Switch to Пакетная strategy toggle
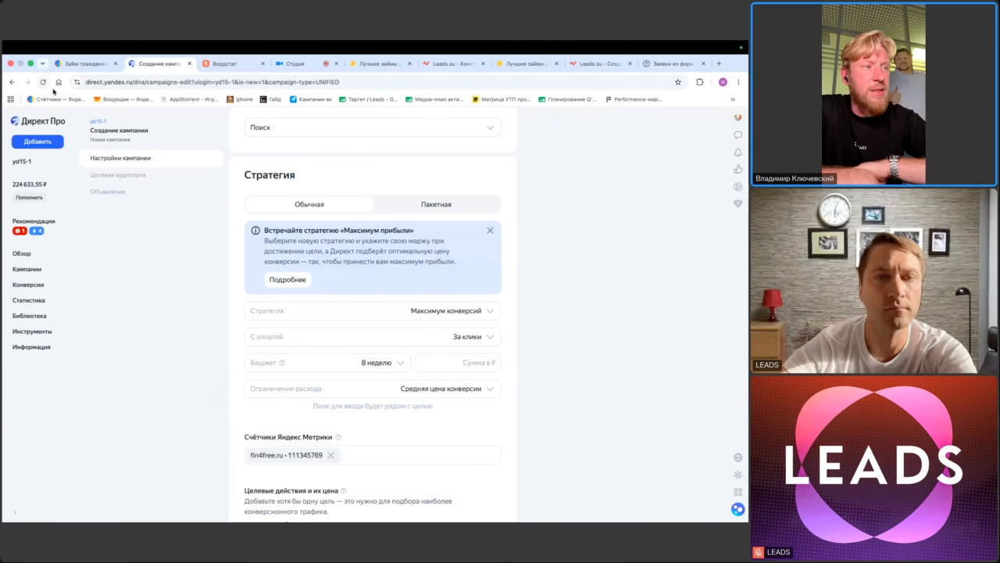Screen dimensions: 1000x563 436,204
